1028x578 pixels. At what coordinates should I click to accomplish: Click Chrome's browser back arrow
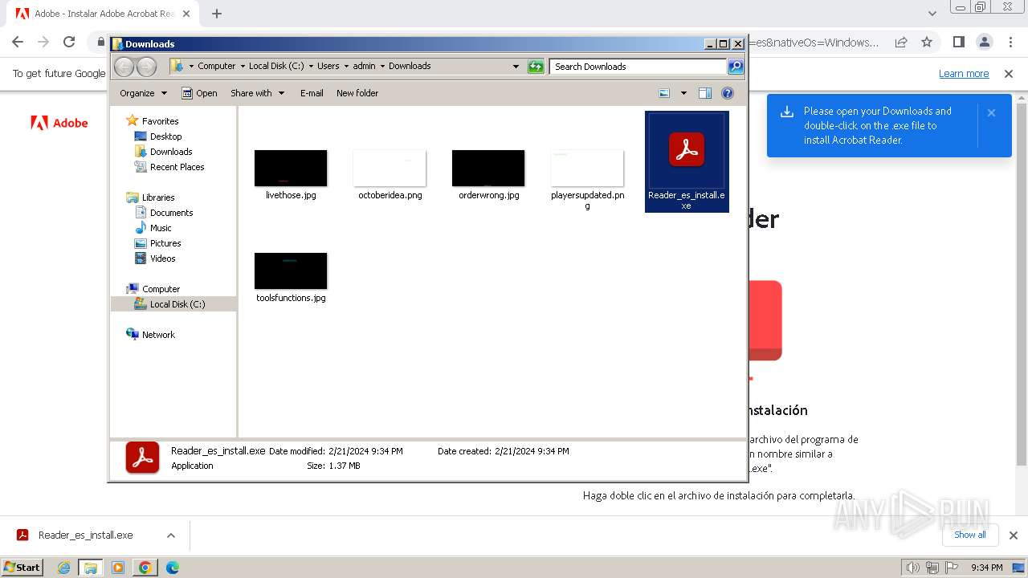click(x=18, y=42)
